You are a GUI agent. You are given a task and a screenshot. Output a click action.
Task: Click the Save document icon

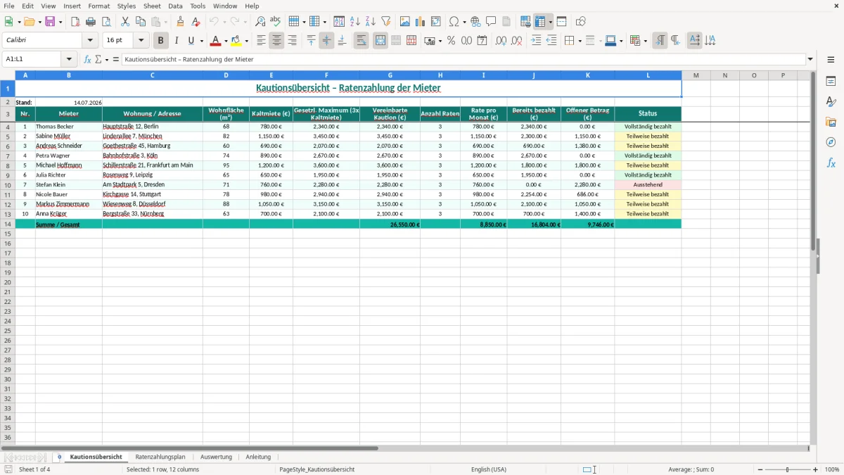(51, 22)
